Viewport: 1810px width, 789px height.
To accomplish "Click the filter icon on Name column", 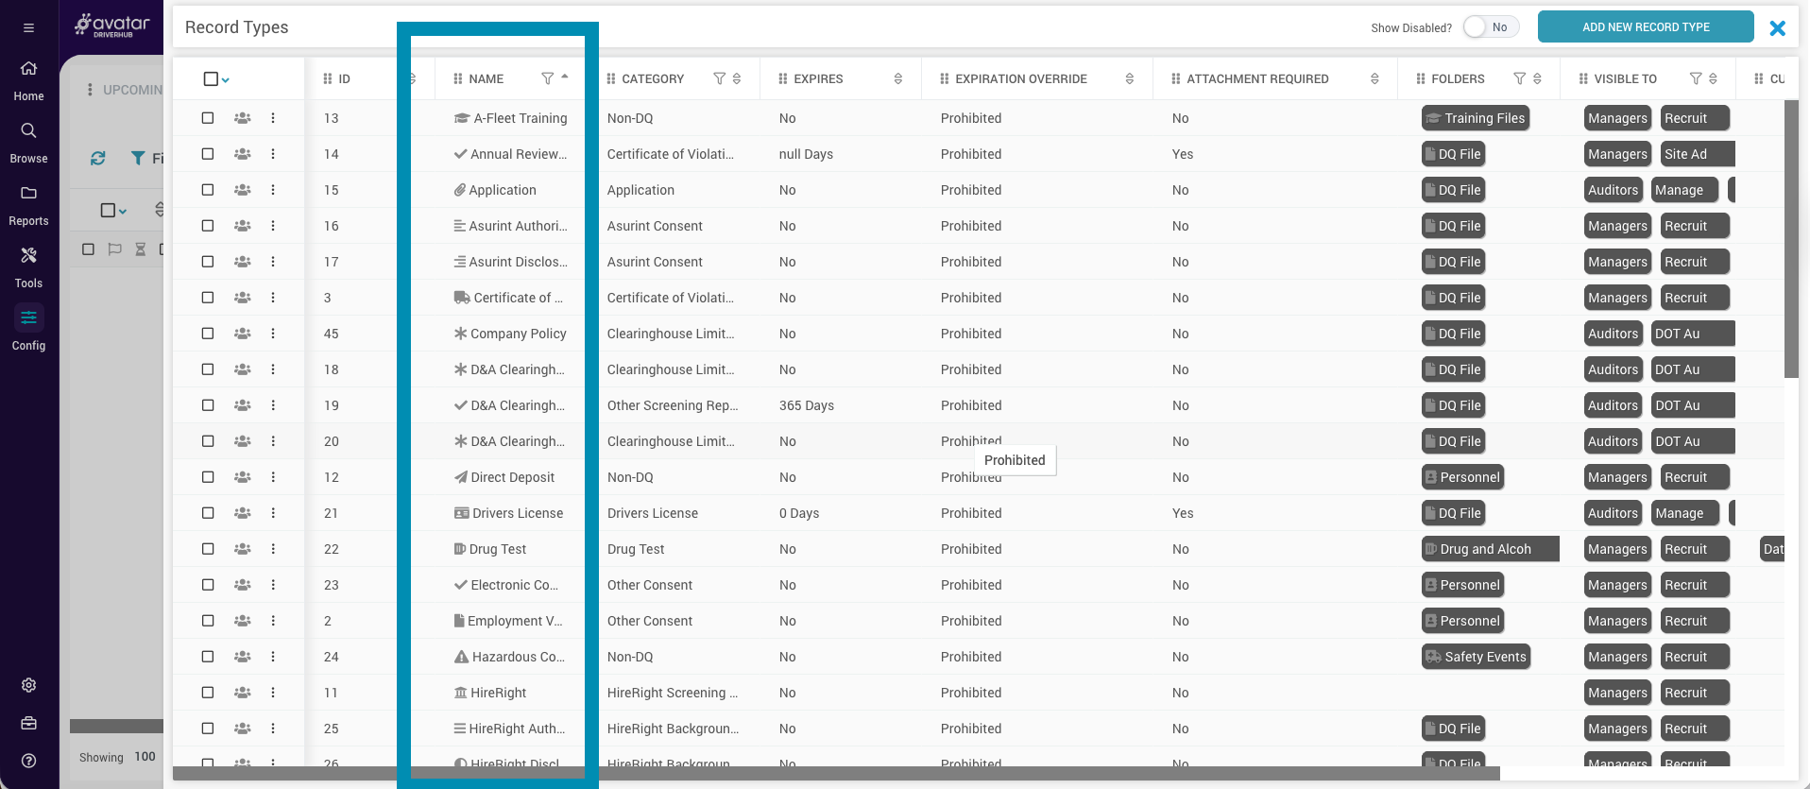I will 547,78.
